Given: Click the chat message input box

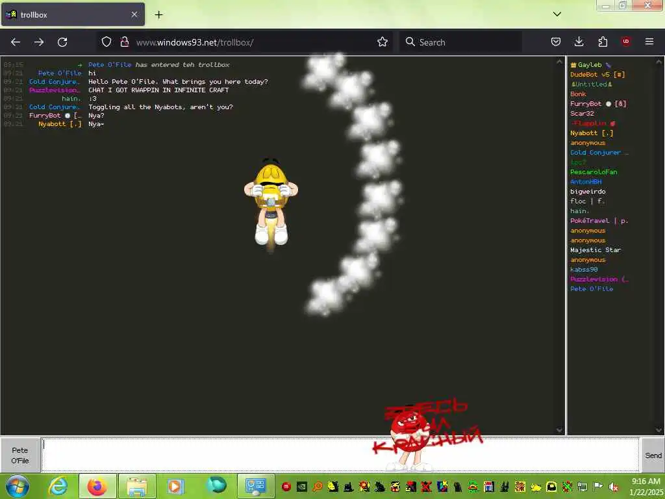Looking at the screenshot, I should click(x=340, y=455).
